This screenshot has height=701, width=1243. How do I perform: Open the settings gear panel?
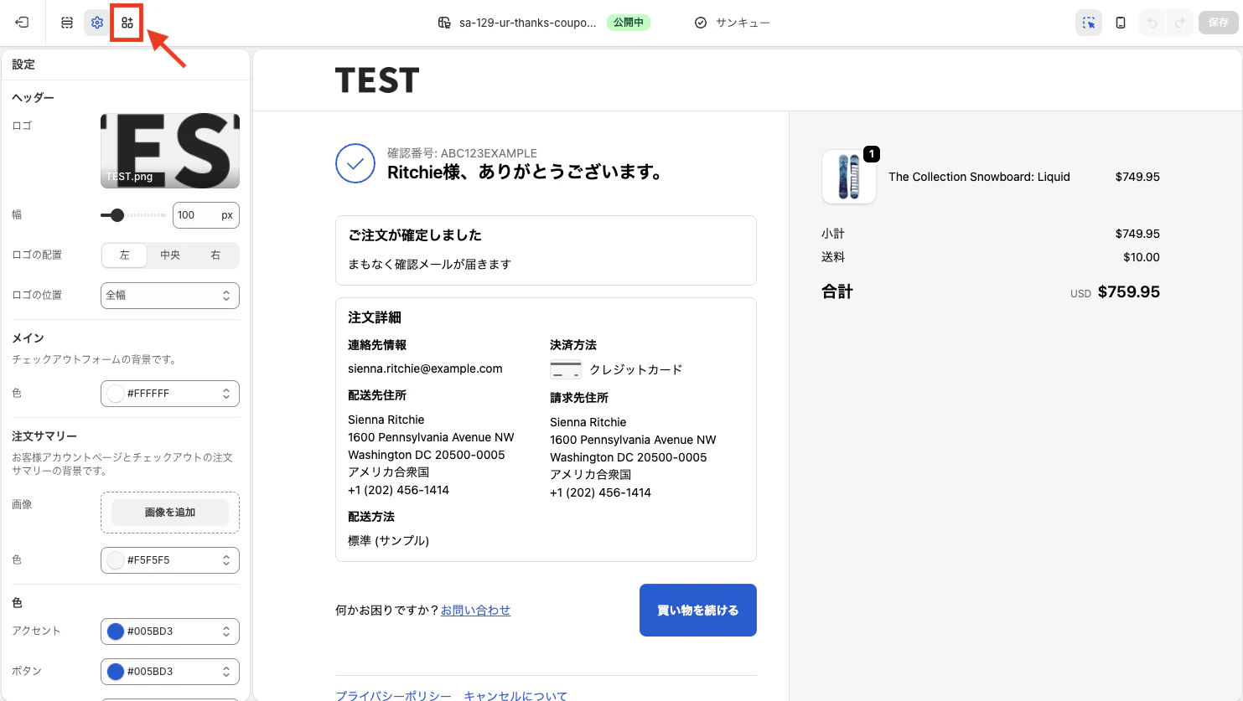(x=97, y=23)
